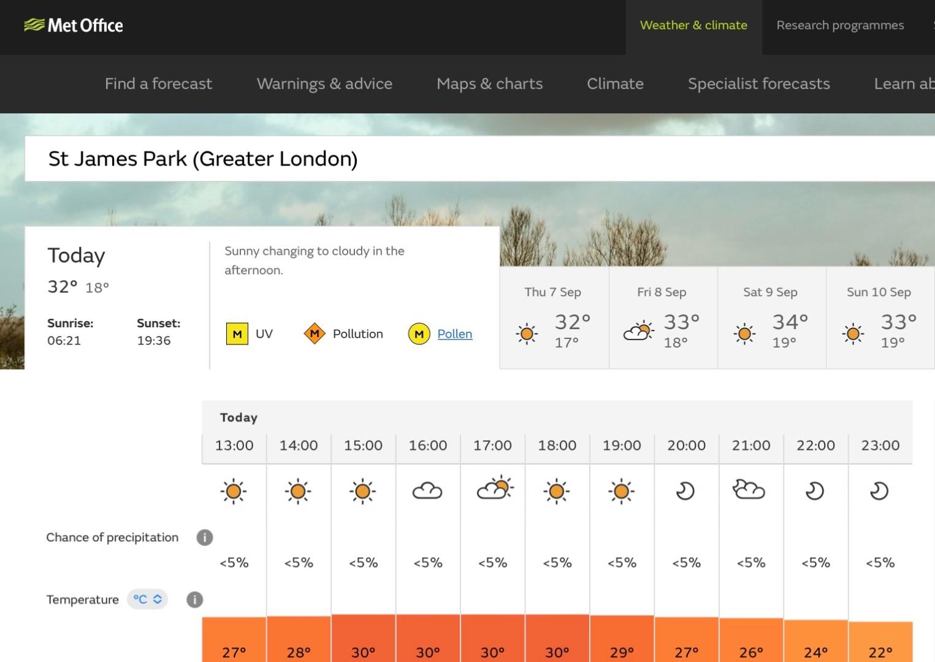Open the Pollen link

tap(455, 334)
